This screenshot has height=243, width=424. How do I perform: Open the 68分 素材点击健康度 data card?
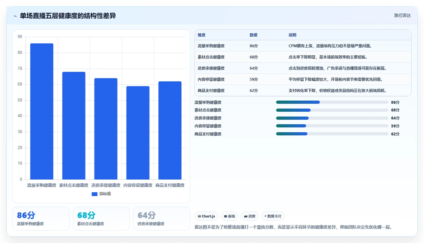pyautogui.click(x=101, y=218)
